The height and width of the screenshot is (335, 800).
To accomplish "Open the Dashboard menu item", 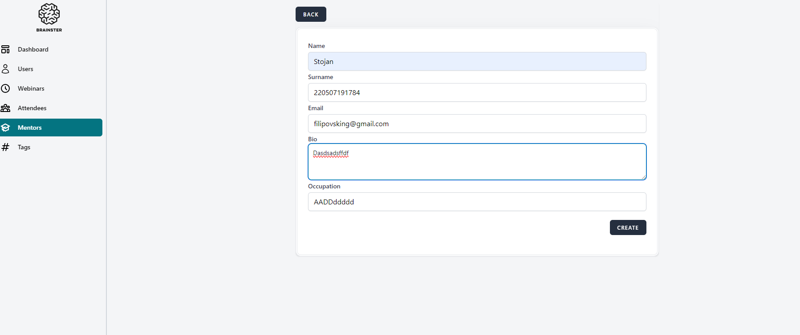I will pos(33,49).
